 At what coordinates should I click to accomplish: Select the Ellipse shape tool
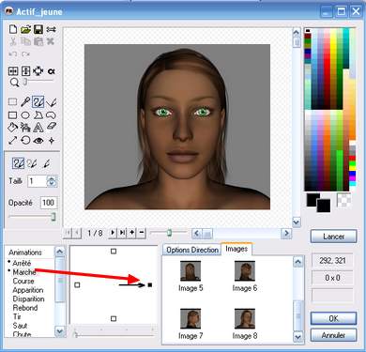click(25, 115)
